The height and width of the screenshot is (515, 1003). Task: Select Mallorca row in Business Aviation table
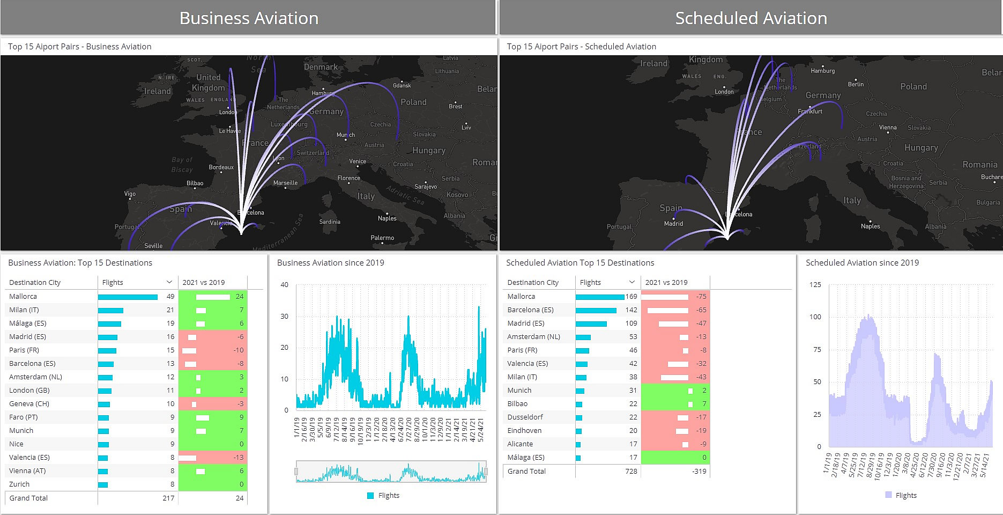[x=127, y=296]
